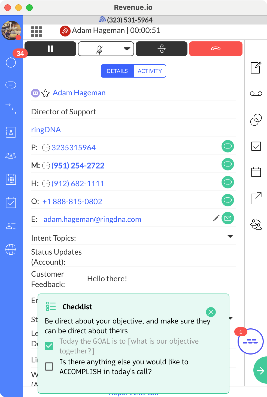267x397 pixels.
Task: Open the calendar icon in right sidebar
Action: 256,172
